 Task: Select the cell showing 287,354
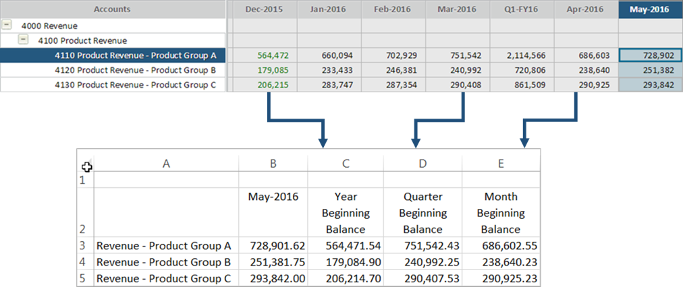tap(393, 85)
